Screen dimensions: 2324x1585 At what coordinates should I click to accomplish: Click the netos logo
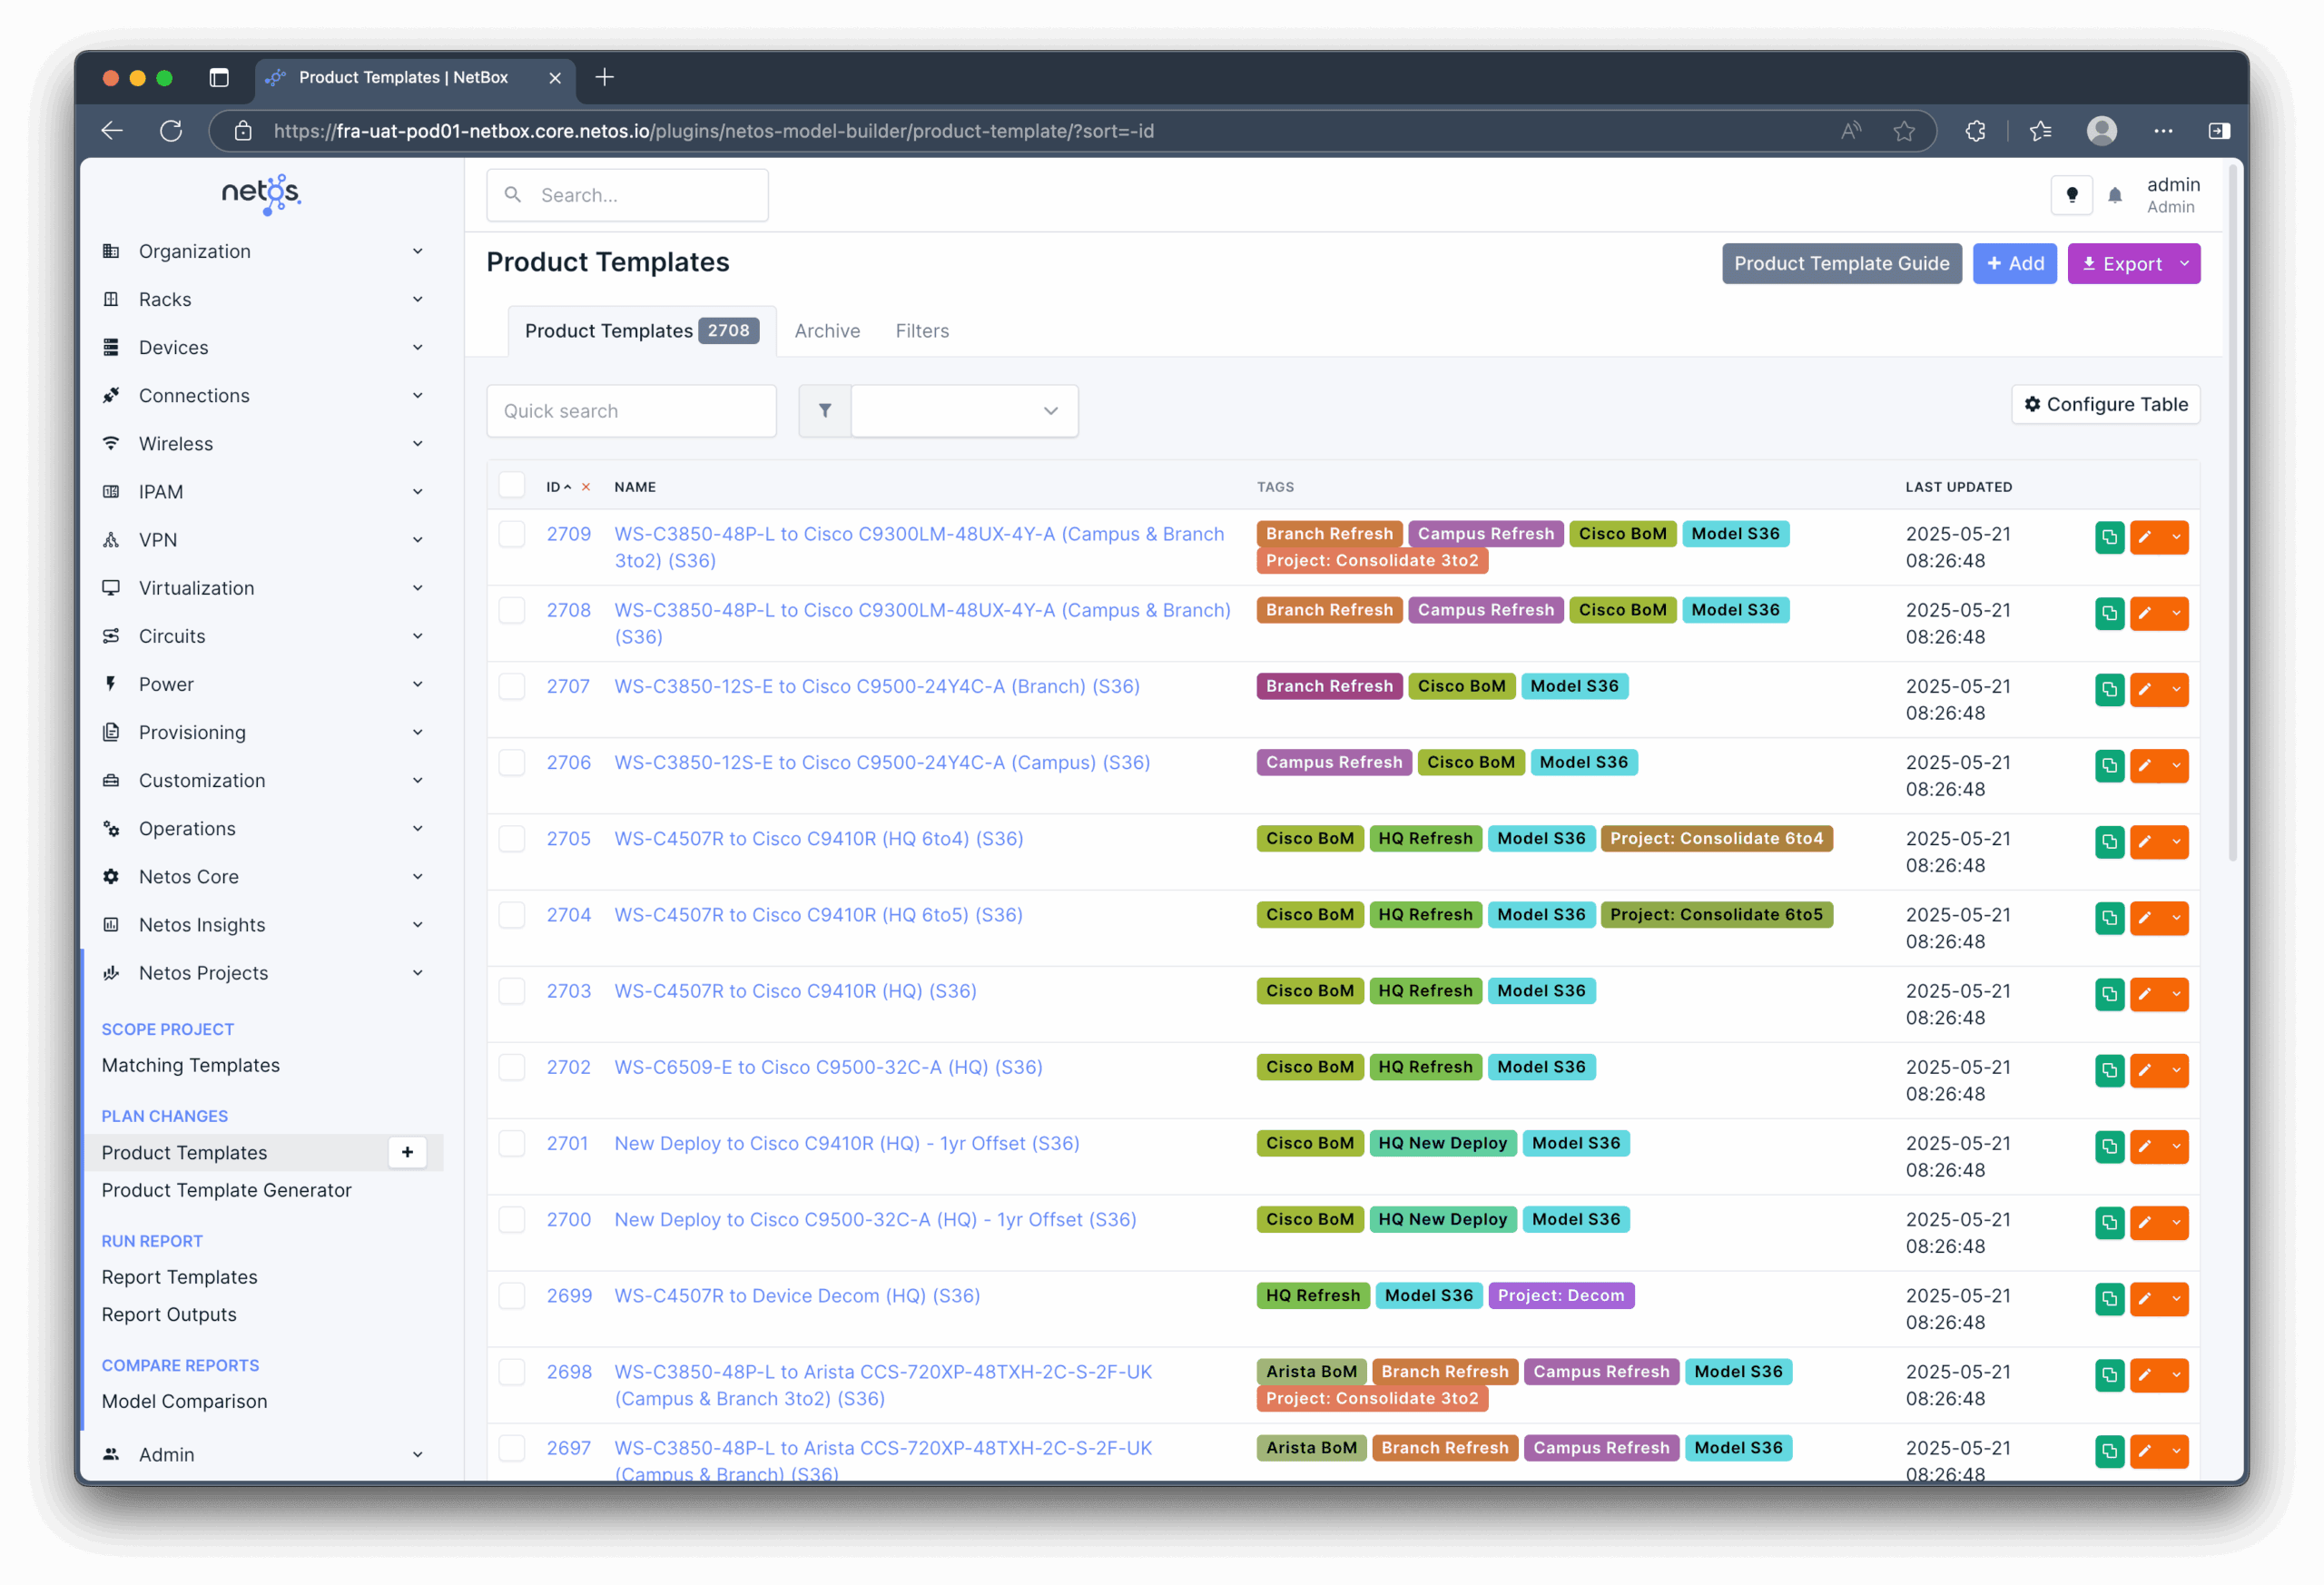coord(261,194)
